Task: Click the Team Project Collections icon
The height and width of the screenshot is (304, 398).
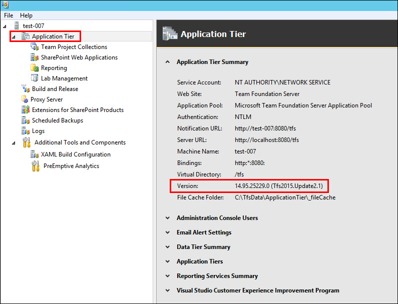Action: 35,47
